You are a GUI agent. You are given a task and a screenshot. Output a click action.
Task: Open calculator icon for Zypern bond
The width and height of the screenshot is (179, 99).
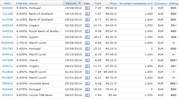click(87, 37)
